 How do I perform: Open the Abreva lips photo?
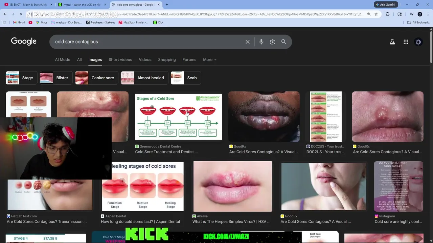[x=232, y=186]
